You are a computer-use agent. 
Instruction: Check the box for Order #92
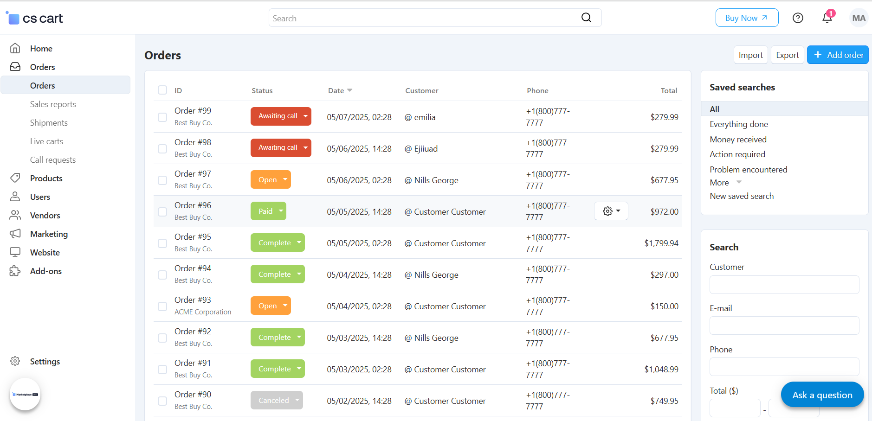click(x=162, y=338)
